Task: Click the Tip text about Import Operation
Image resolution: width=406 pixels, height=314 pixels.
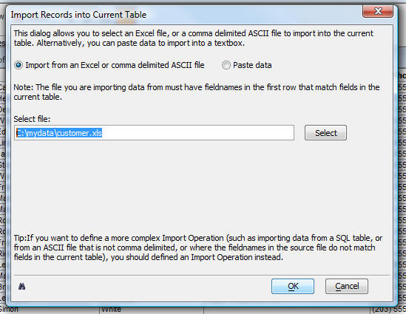Action: pos(198,248)
